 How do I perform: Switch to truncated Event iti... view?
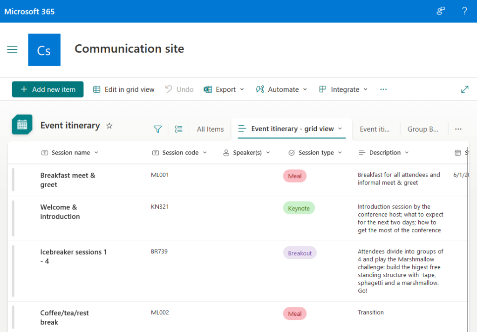375,129
